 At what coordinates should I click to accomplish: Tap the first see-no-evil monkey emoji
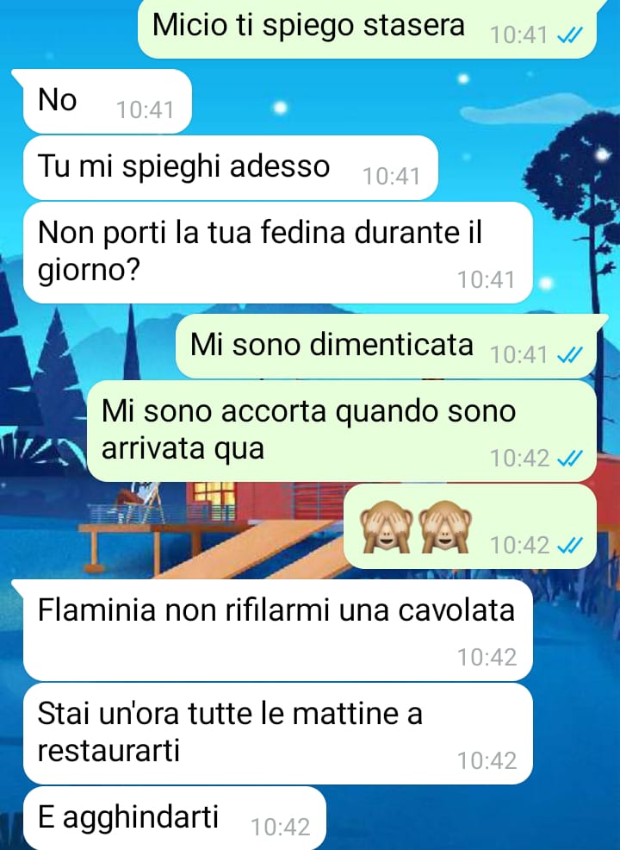387,527
